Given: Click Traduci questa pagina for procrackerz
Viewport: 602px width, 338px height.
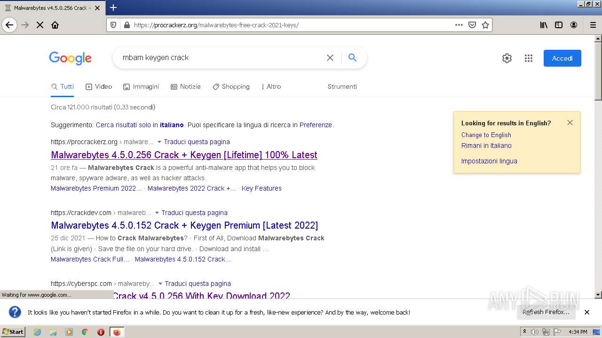Looking at the screenshot, I should (x=197, y=142).
